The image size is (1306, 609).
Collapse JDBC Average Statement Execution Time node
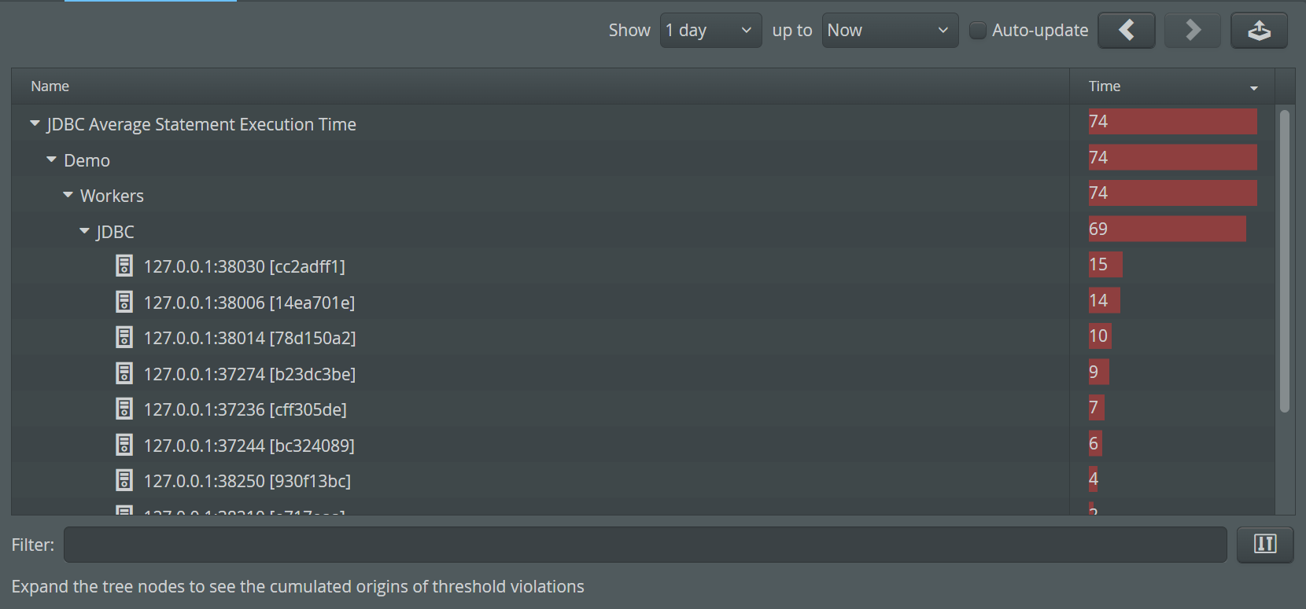(x=35, y=124)
